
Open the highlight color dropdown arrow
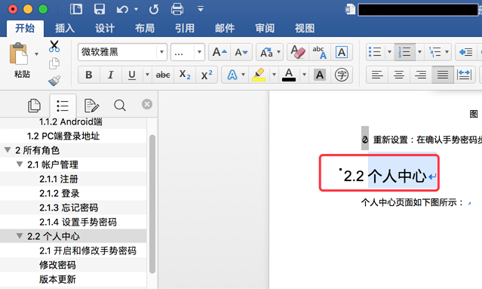coord(274,75)
